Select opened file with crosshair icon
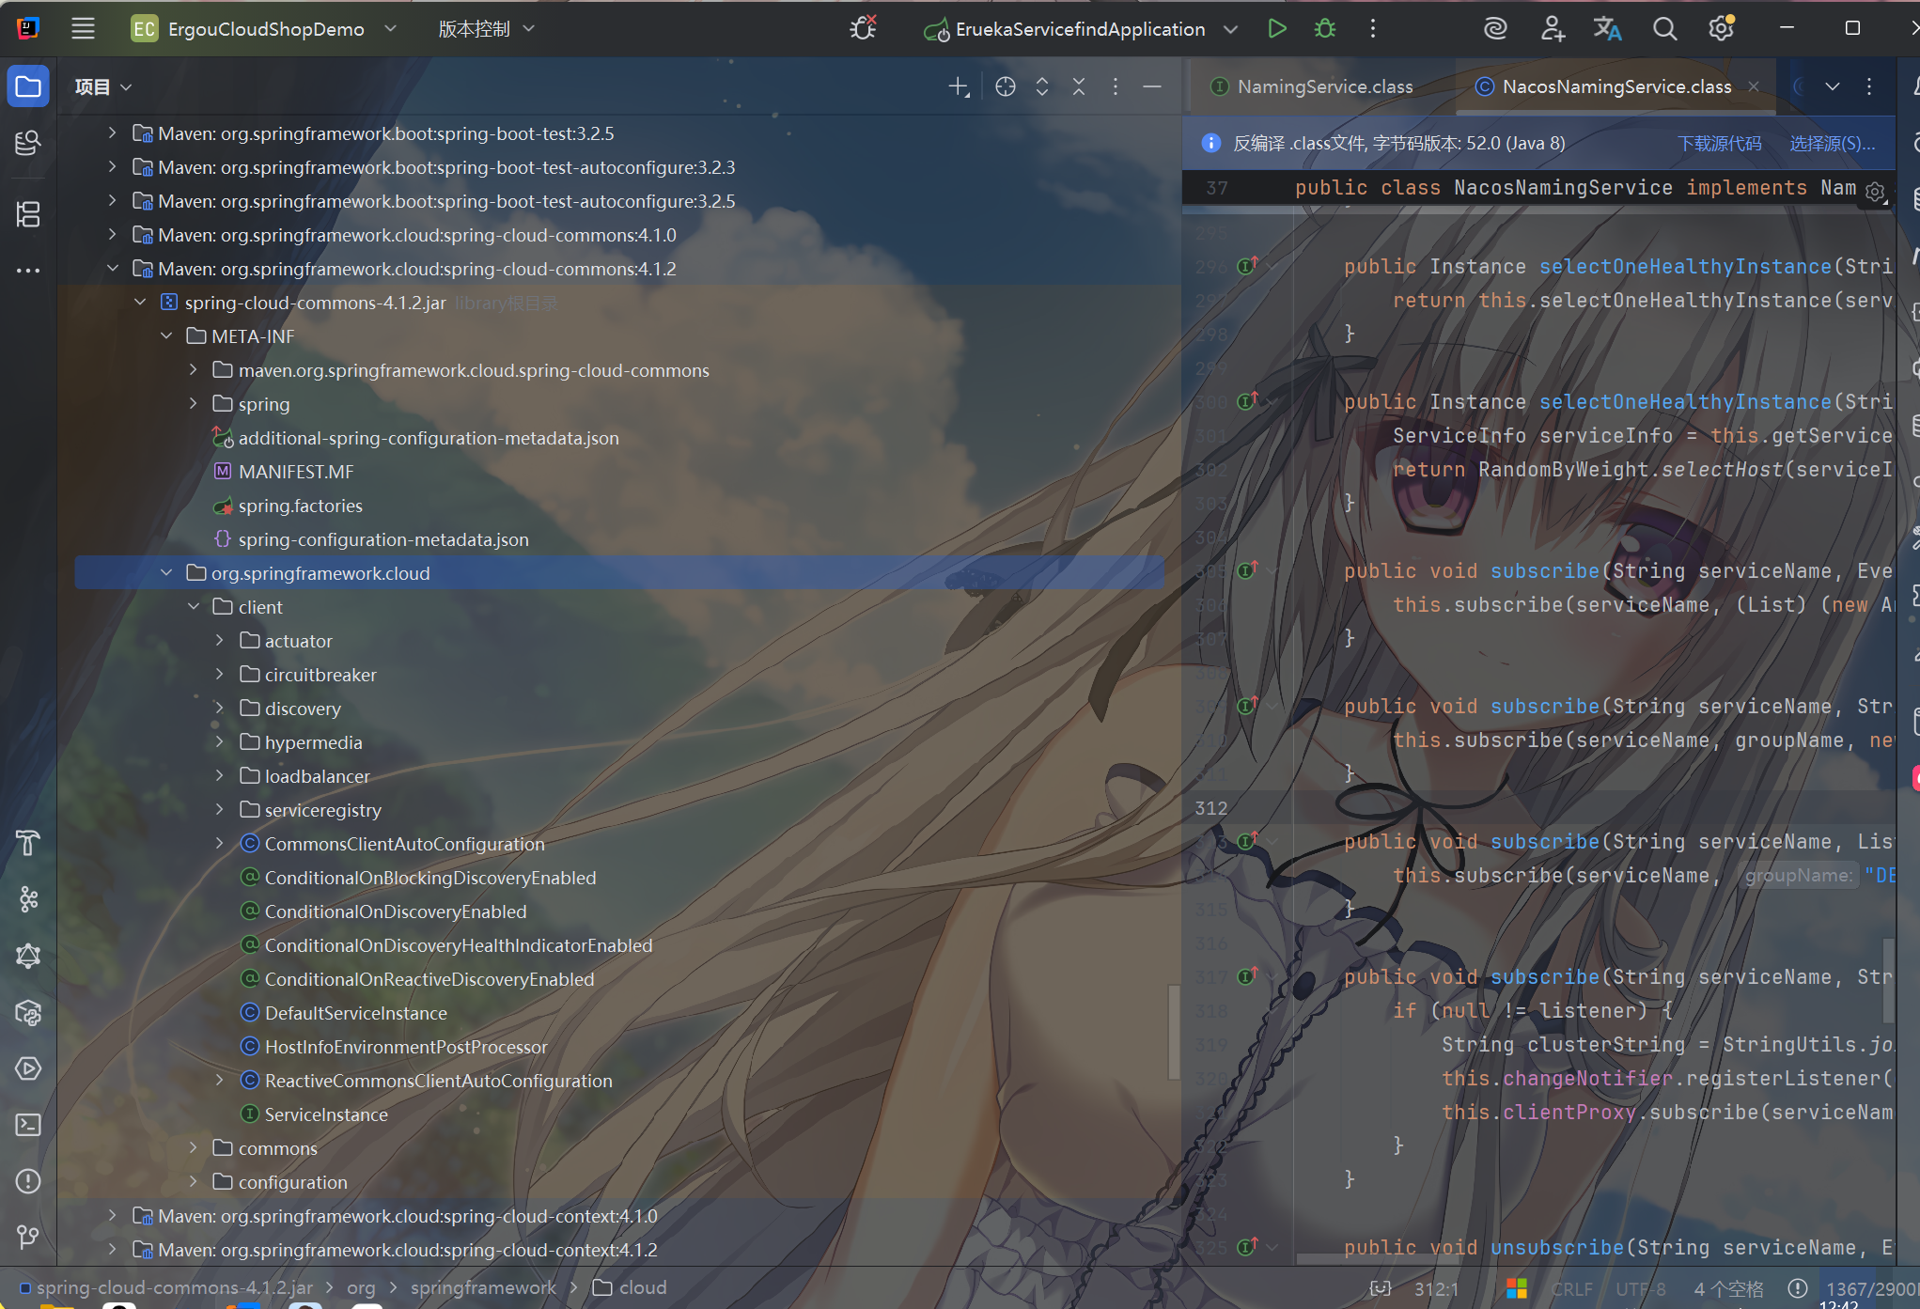The width and height of the screenshot is (1920, 1309). point(1006,86)
